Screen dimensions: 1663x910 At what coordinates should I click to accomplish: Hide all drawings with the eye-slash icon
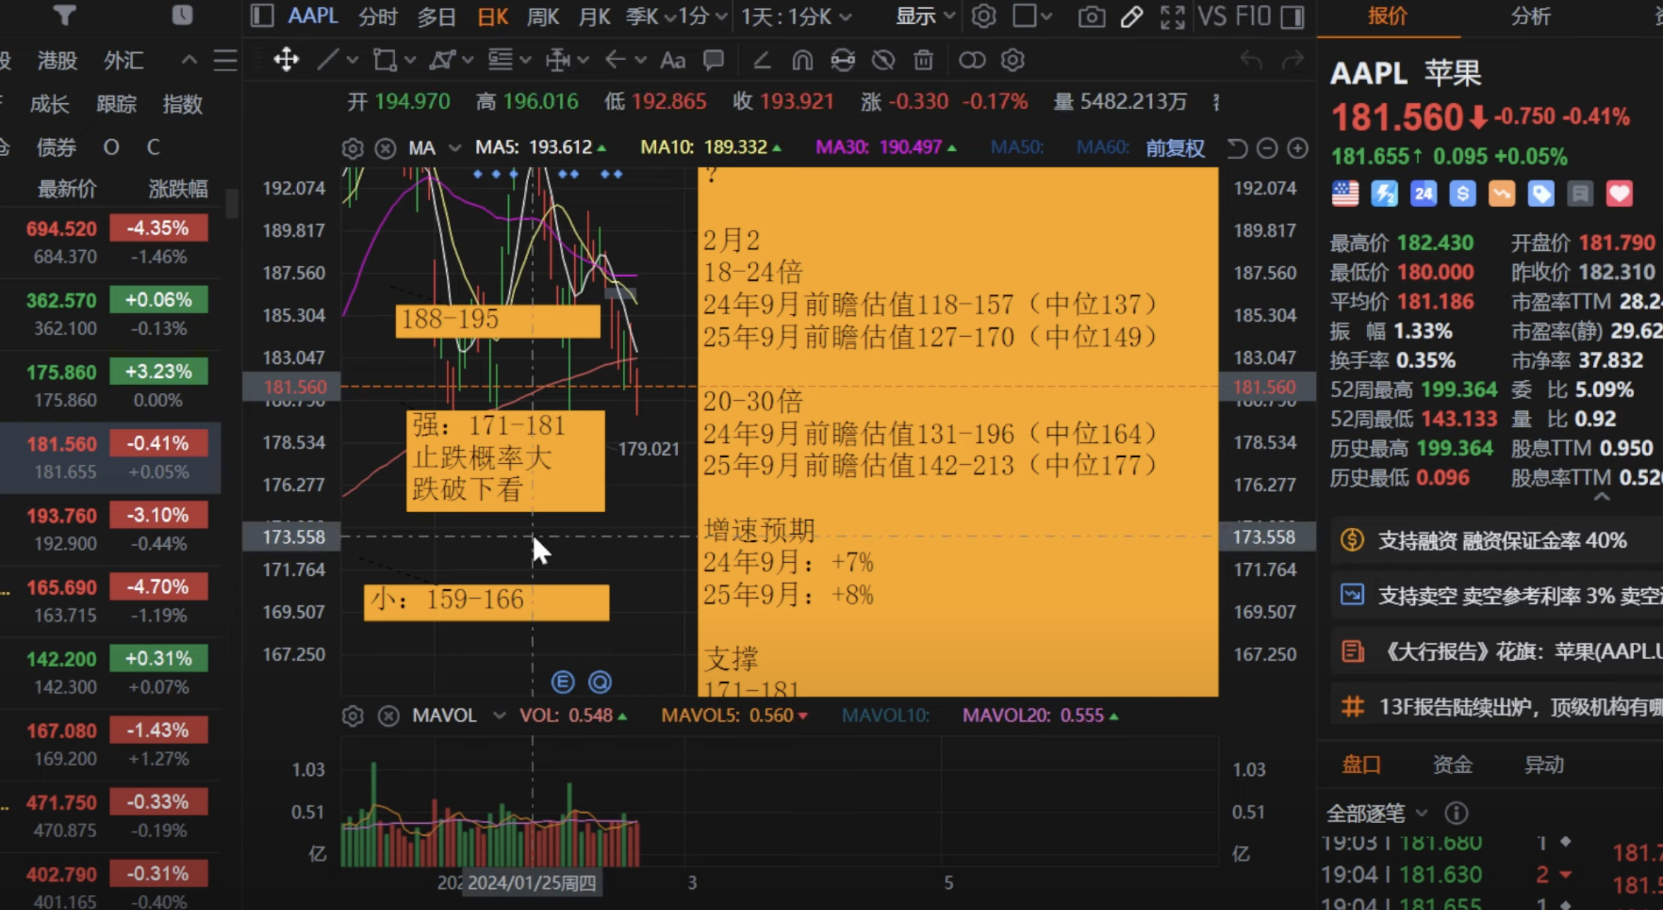pos(883,60)
